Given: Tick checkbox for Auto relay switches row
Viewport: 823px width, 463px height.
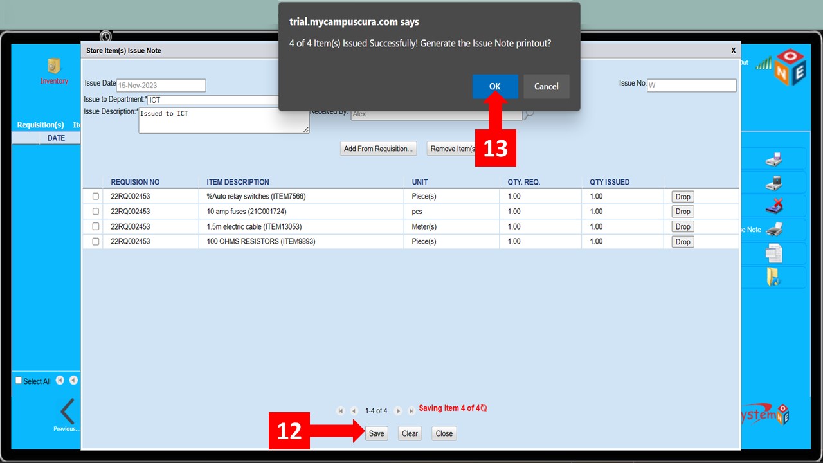Looking at the screenshot, I should (96, 196).
